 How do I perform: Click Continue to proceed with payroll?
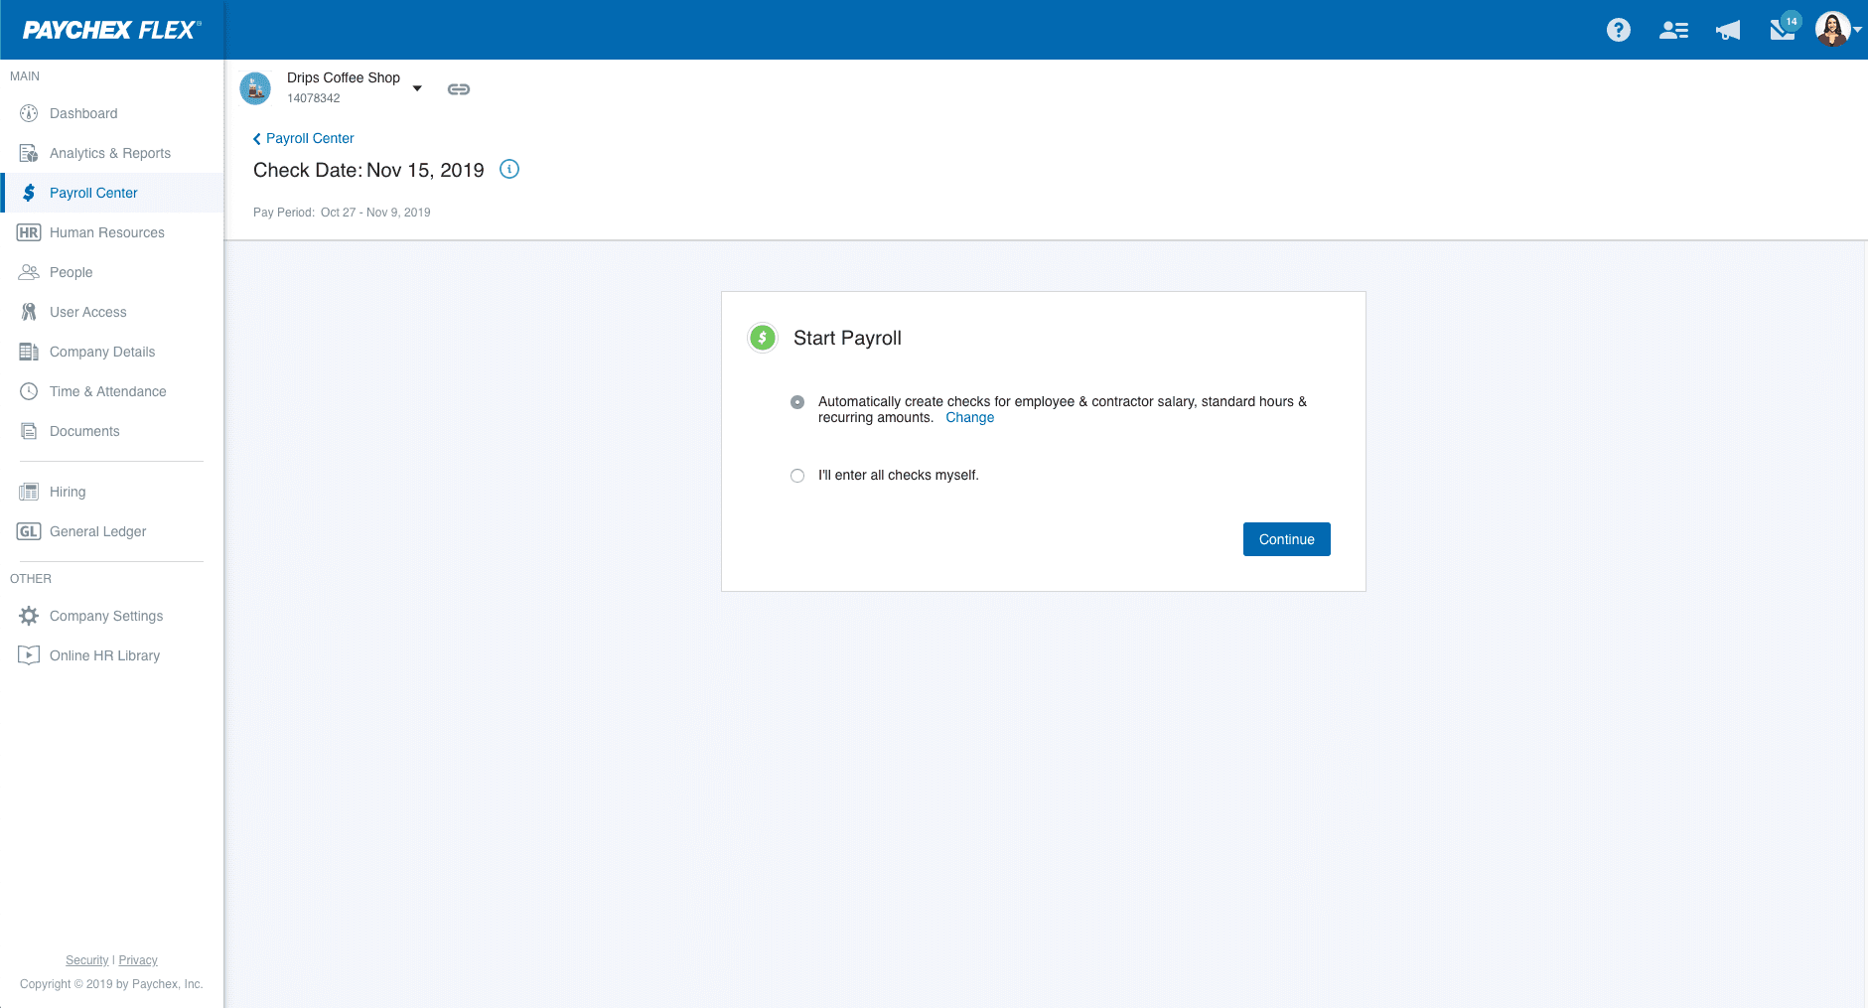pos(1286,539)
